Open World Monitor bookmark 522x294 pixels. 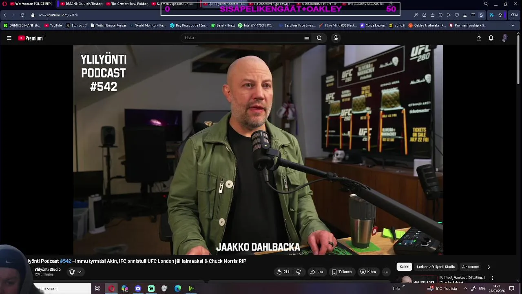coord(148,25)
